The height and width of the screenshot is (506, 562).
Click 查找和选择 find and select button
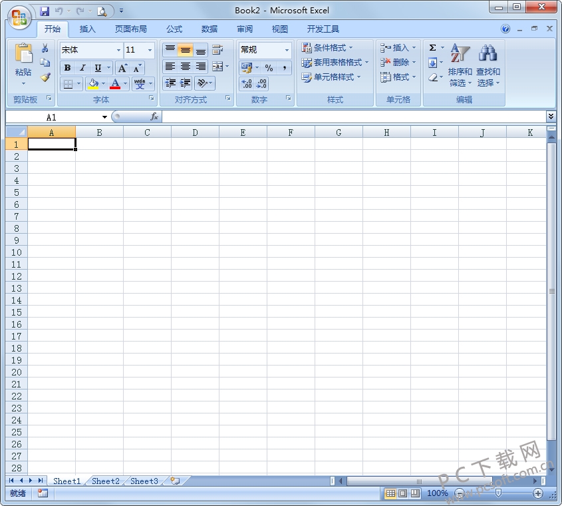pos(488,65)
